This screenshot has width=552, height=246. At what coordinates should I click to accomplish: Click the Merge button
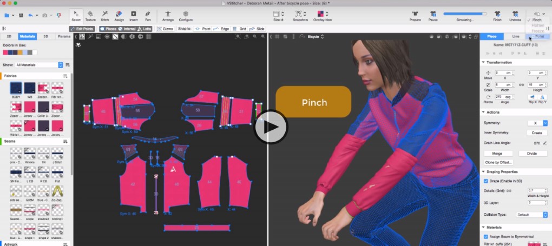click(x=497, y=154)
